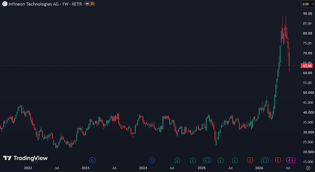
Task: Click the green earnings marker just after 2026
Action: tap(263, 160)
